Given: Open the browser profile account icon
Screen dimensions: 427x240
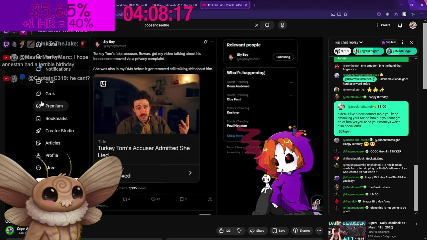Looking at the screenshot, I should [x=379, y=14].
